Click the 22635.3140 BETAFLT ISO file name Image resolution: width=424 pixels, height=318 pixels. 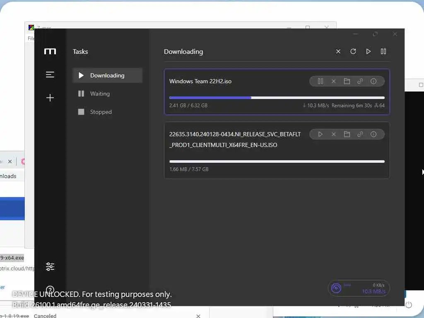235,140
